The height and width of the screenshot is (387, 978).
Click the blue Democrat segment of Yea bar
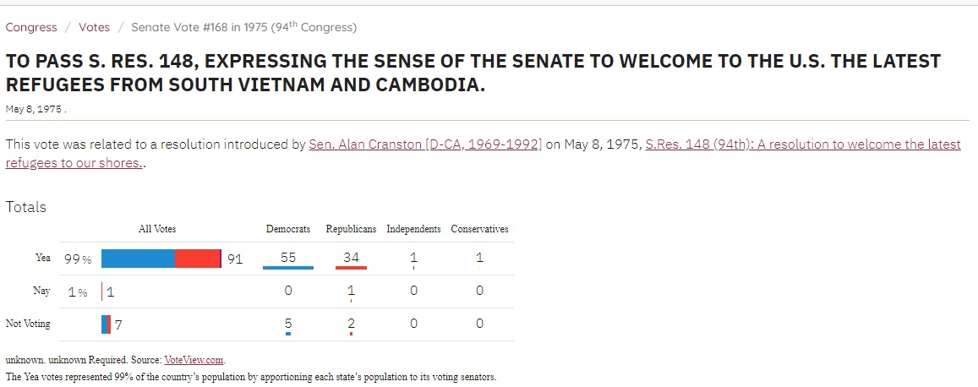point(138,259)
